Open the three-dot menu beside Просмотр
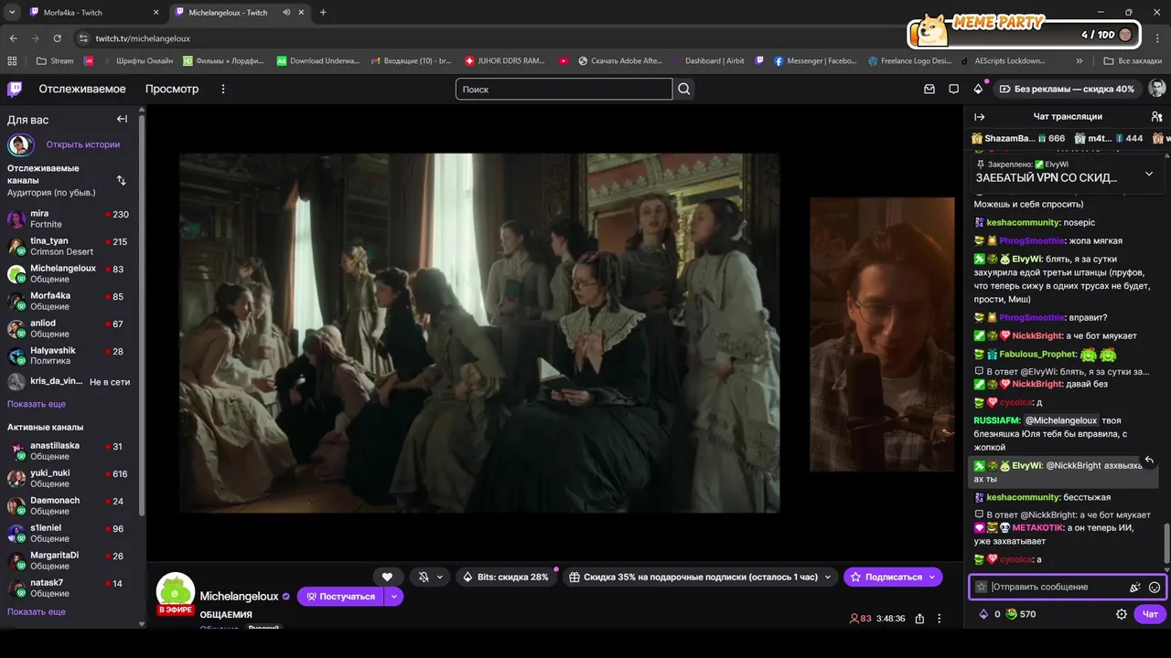This screenshot has width=1171, height=658. 222,89
